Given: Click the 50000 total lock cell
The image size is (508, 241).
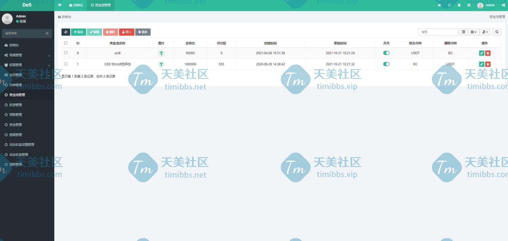Looking at the screenshot, I should point(190,53).
